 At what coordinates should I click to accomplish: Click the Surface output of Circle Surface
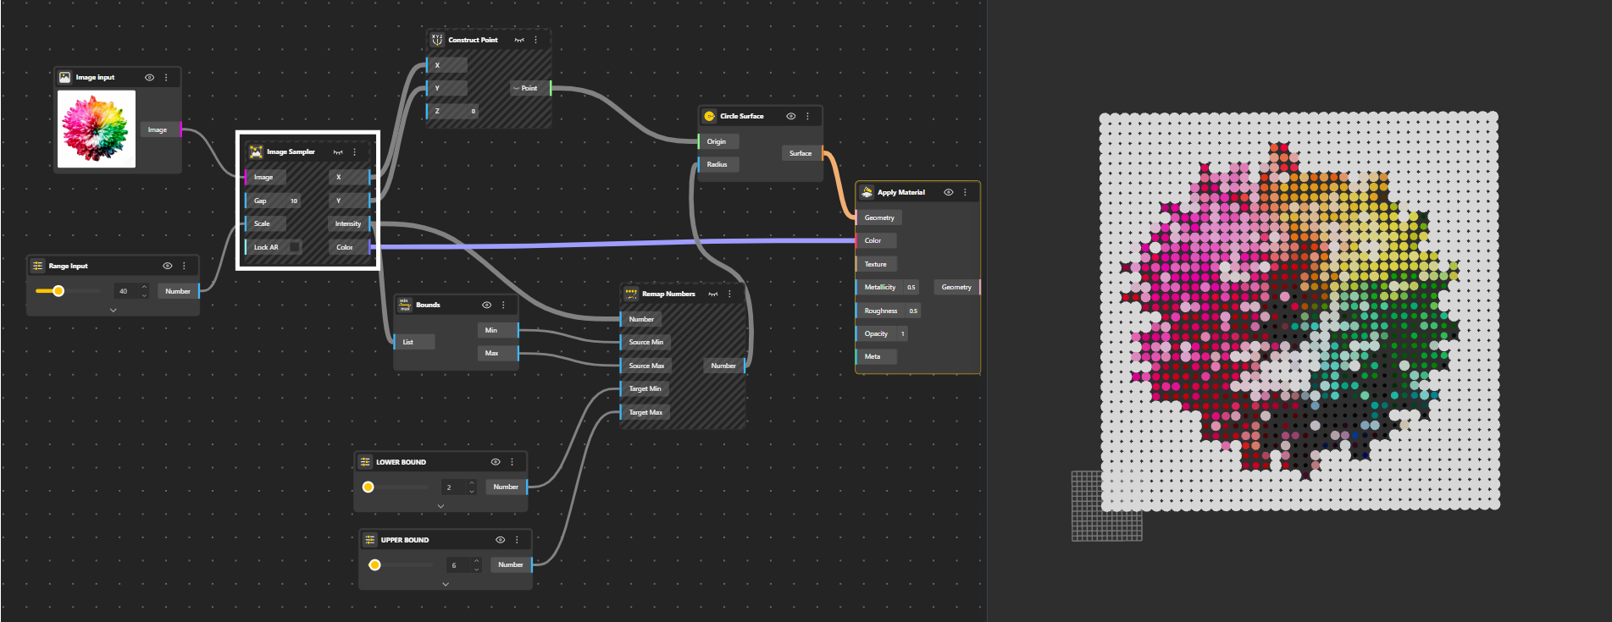click(x=800, y=153)
